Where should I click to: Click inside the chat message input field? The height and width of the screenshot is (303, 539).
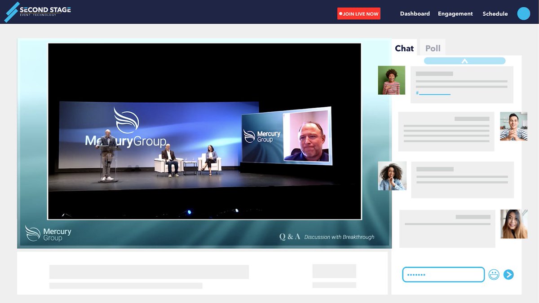[x=442, y=274]
